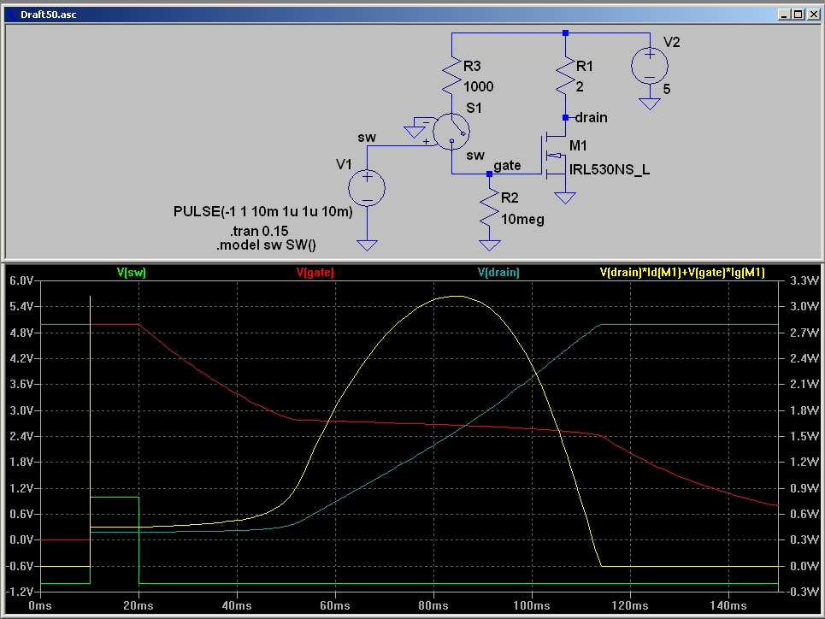Maximize the Draft50.asc window
Image resolution: width=825 pixels, height=619 pixels.
[x=798, y=15]
